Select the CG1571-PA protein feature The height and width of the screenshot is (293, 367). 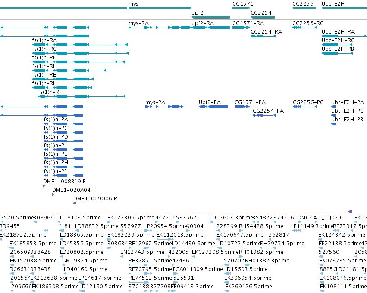(242, 107)
